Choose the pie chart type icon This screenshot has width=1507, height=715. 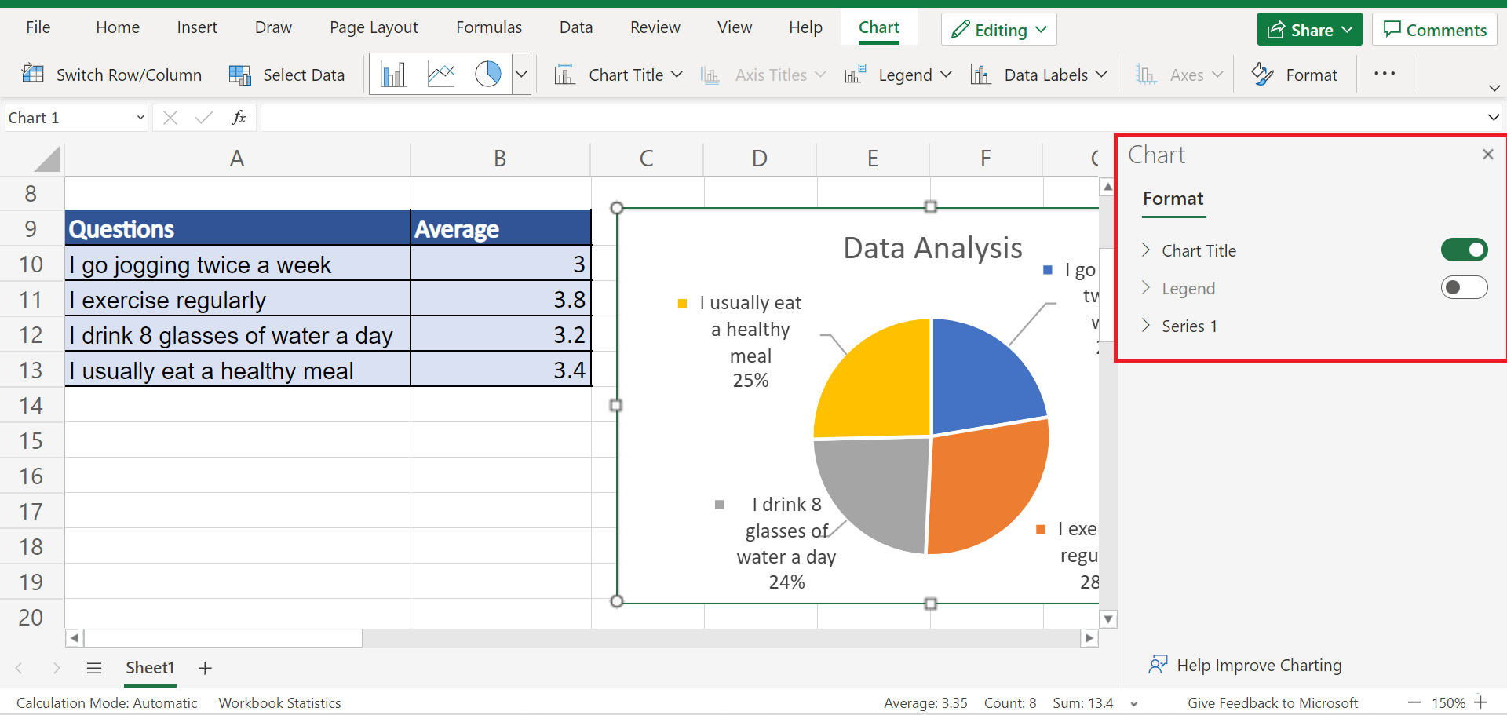[488, 75]
